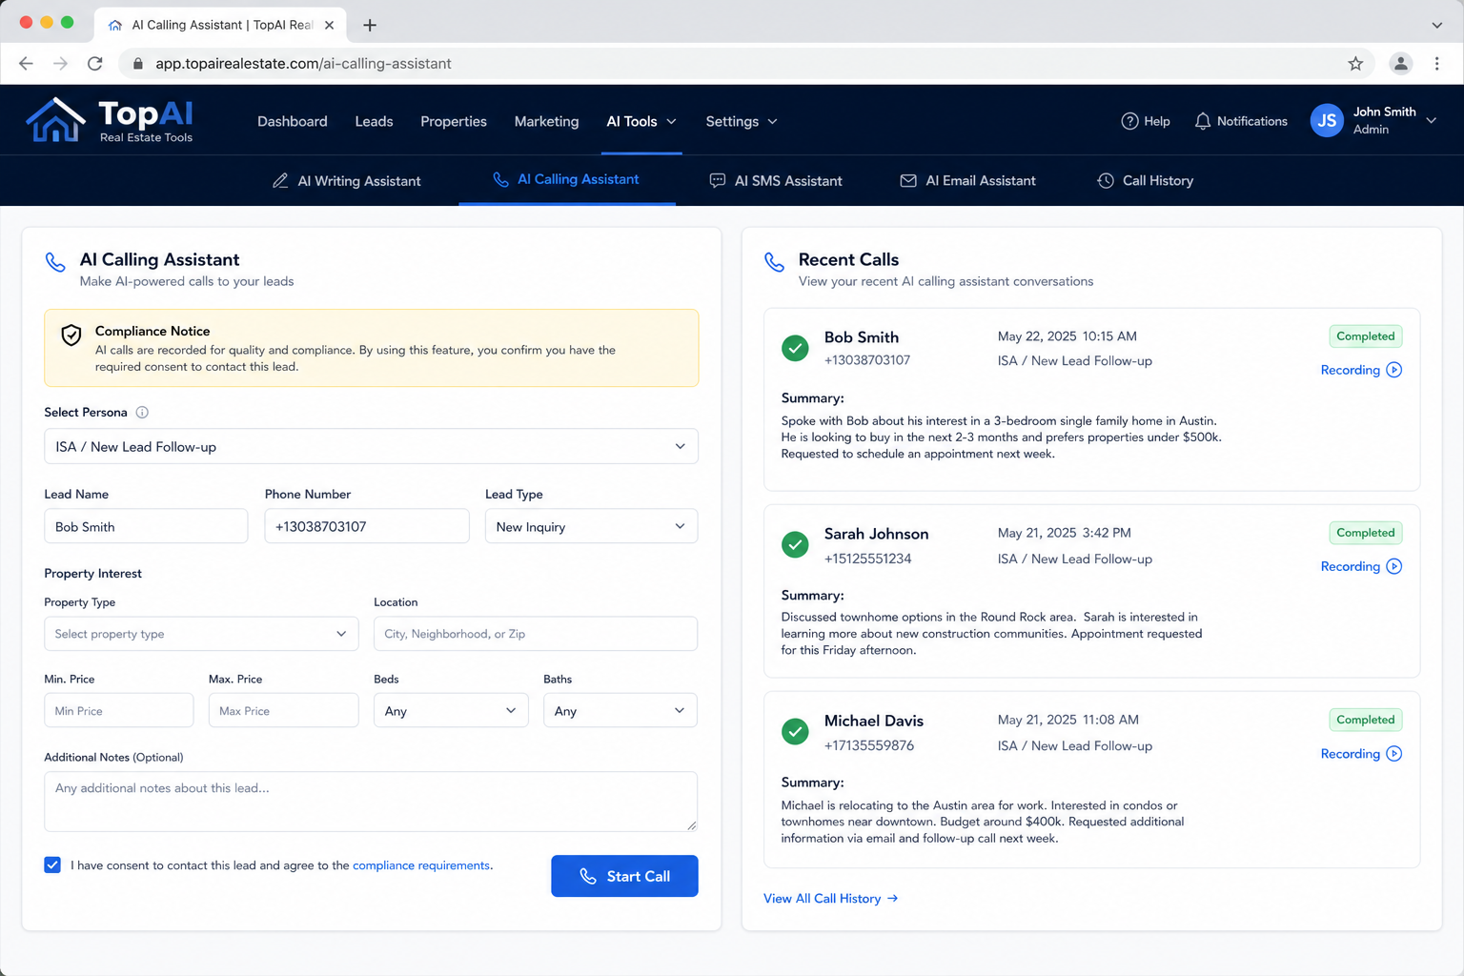Image resolution: width=1464 pixels, height=976 pixels.
Task: Click the Lead Name input field
Action: pos(146,526)
